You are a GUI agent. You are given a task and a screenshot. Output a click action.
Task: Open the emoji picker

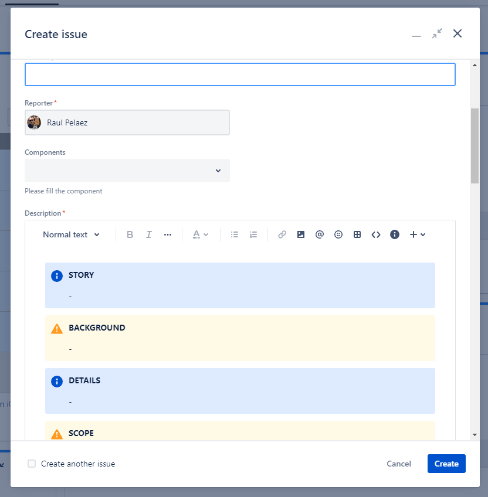tap(338, 234)
